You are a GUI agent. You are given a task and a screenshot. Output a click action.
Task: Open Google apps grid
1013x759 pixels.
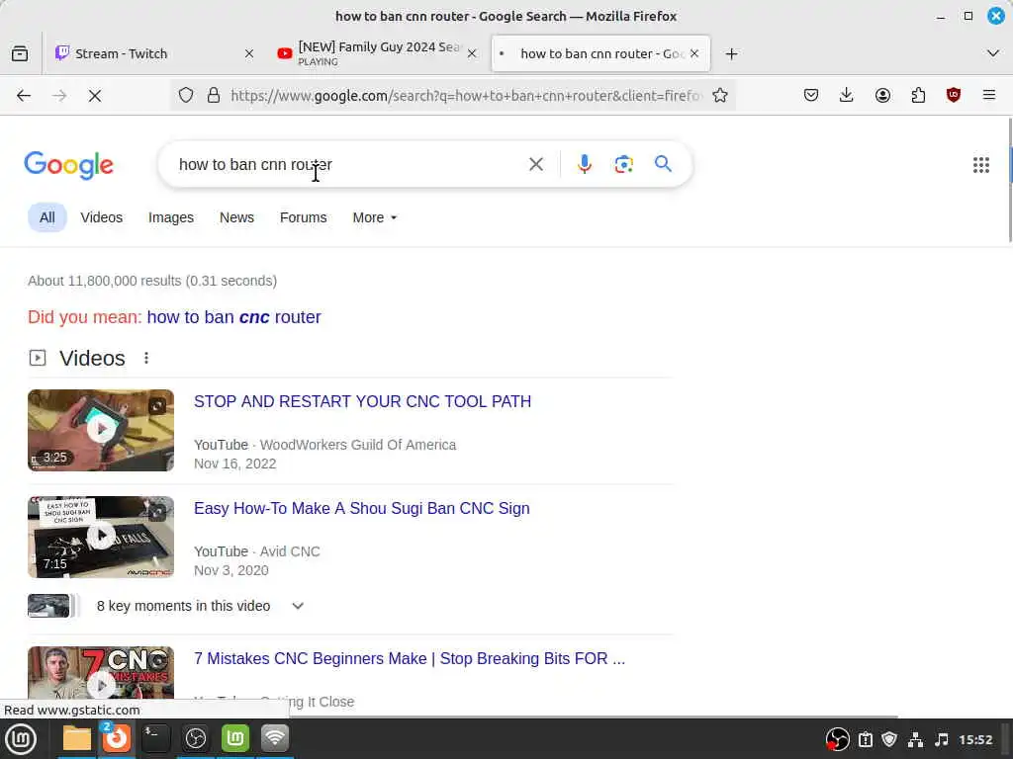[x=980, y=165]
